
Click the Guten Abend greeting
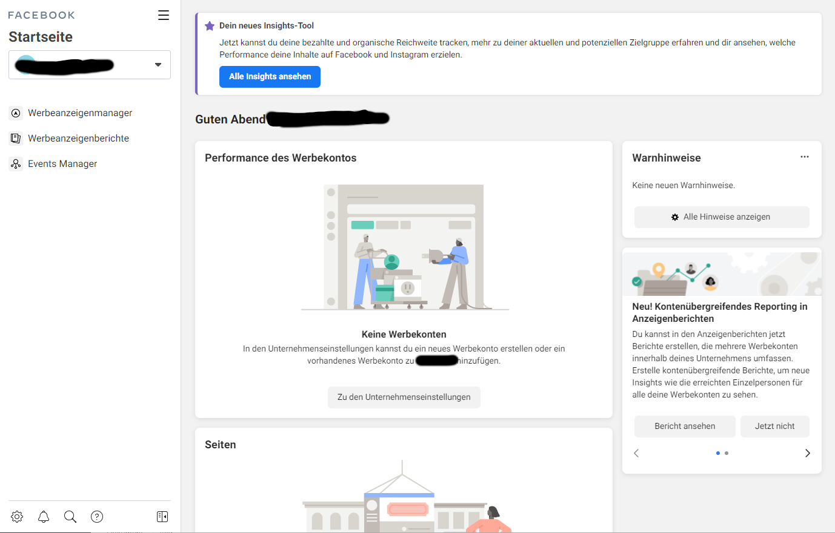(230, 120)
